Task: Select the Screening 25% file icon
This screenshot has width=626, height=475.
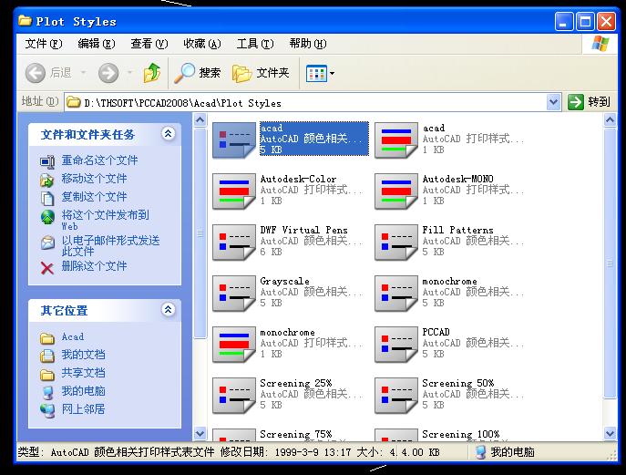Action: click(234, 396)
